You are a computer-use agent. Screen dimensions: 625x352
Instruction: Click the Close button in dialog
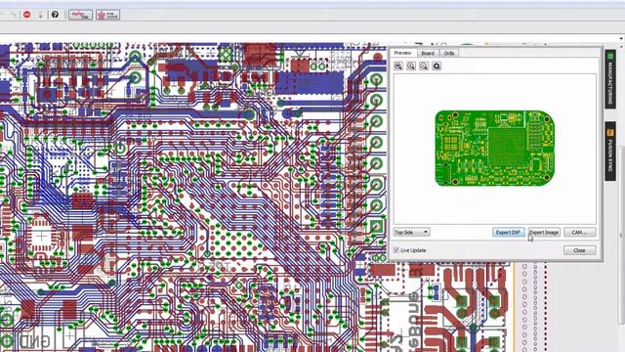[579, 250]
